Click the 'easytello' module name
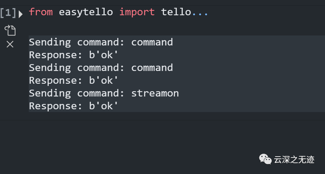The image size is (325, 174). (86, 12)
